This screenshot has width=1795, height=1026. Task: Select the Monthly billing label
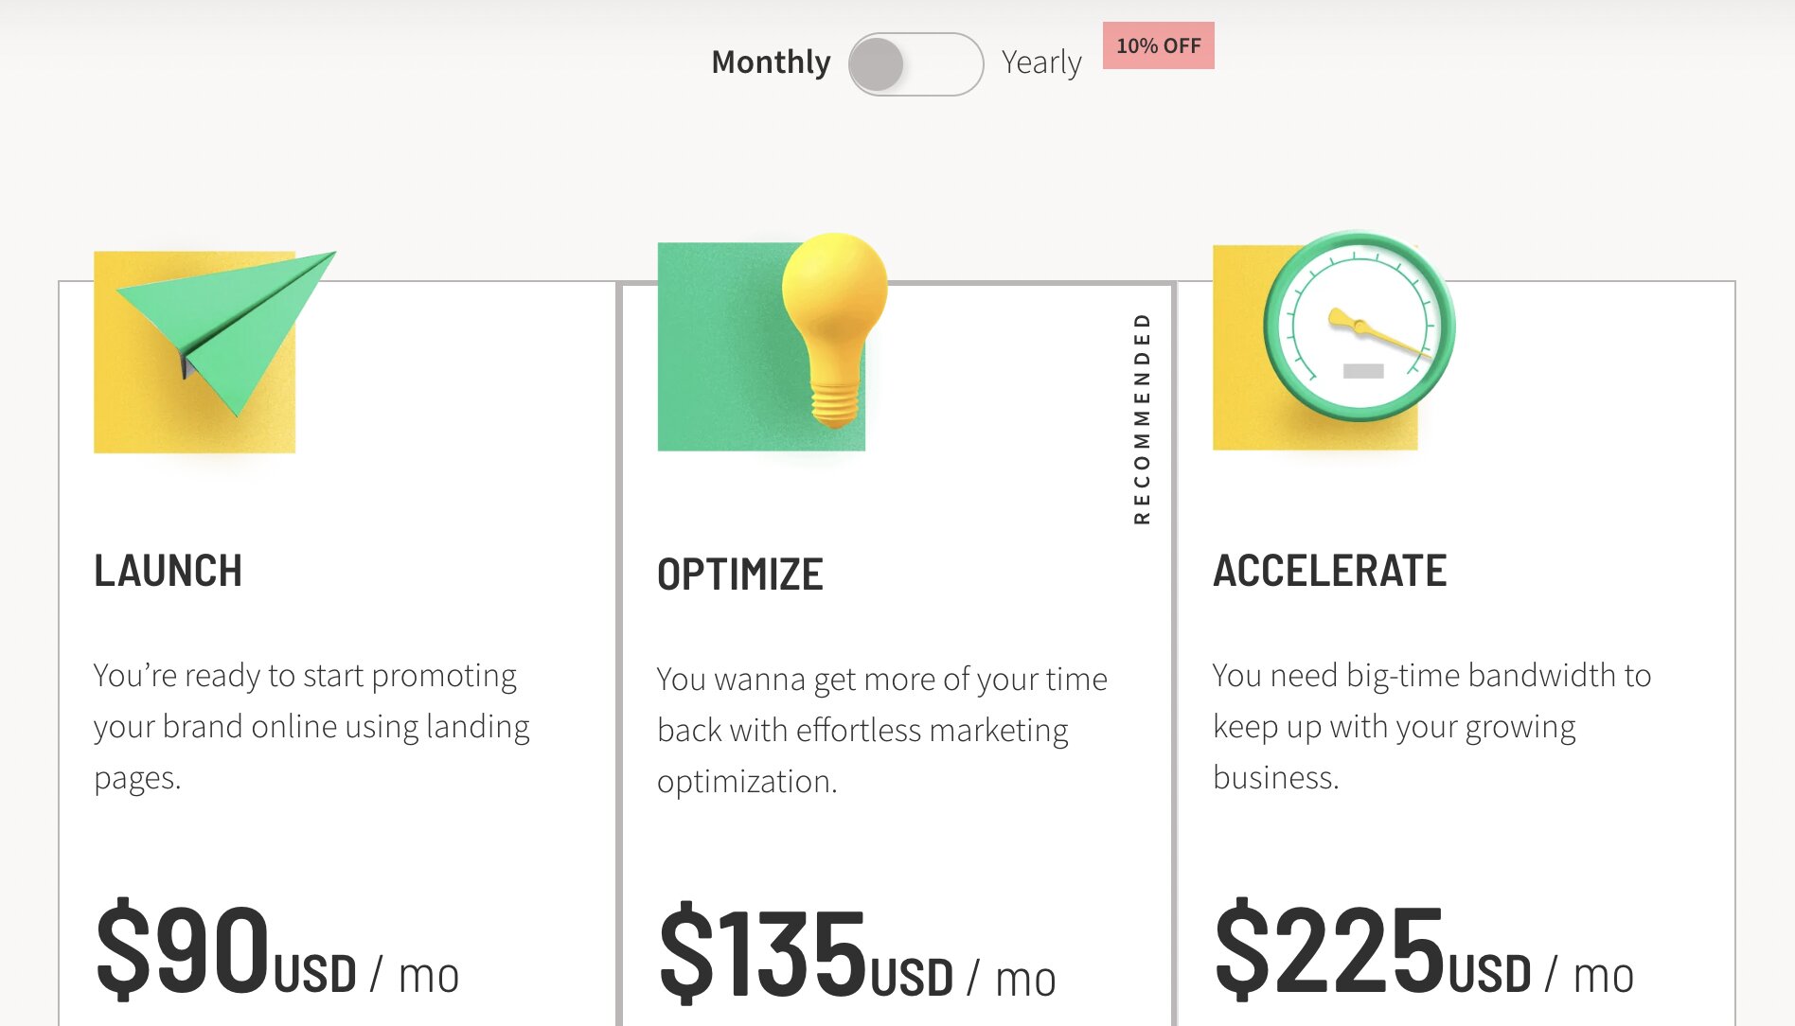(771, 62)
